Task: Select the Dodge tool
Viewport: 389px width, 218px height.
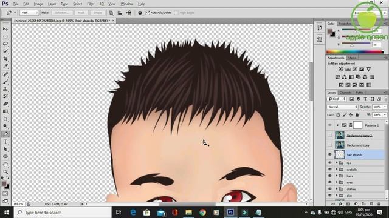Action: pos(5,126)
